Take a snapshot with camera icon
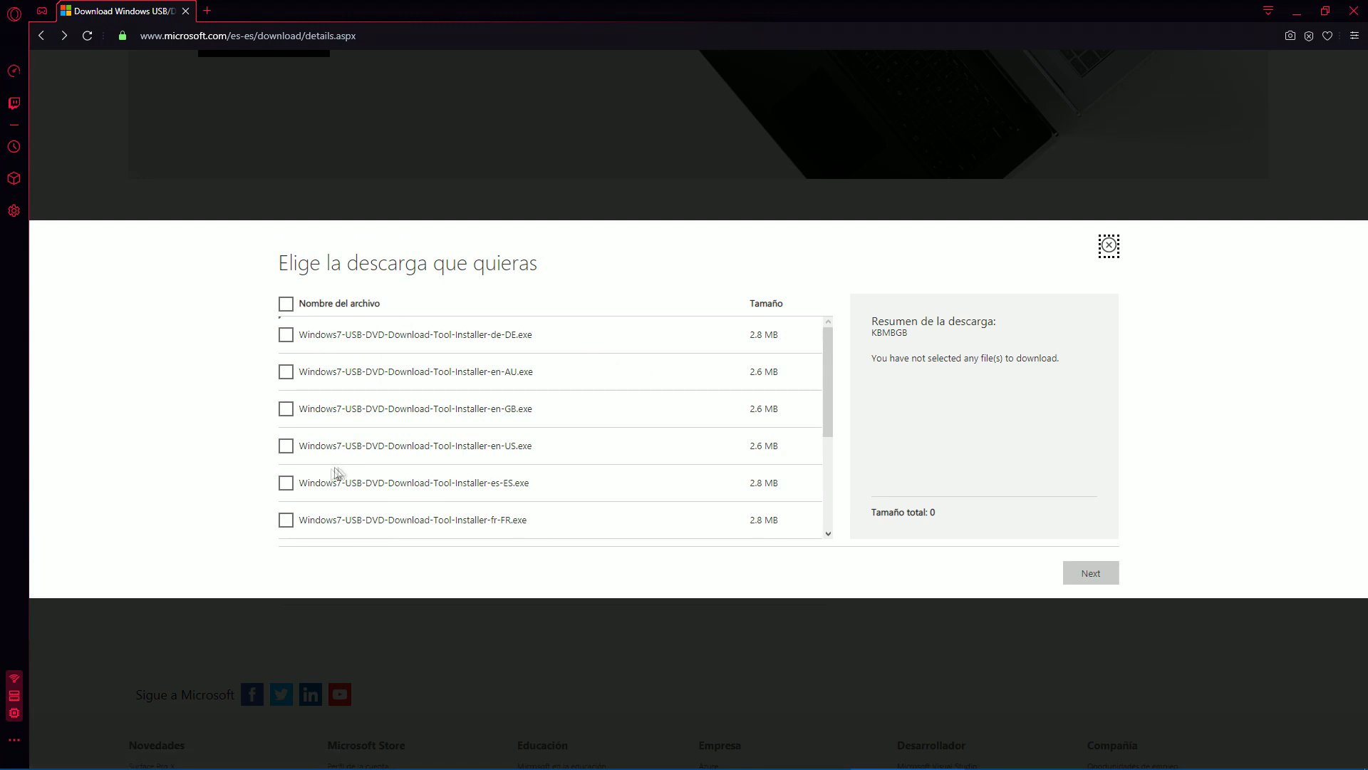This screenshot has height=770, width=1368. (x=1290, y=36)
